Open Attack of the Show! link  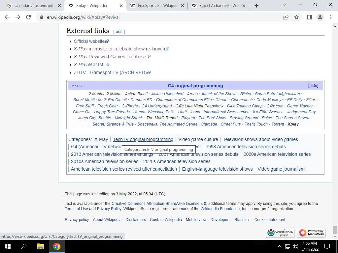tap(219, 94)
